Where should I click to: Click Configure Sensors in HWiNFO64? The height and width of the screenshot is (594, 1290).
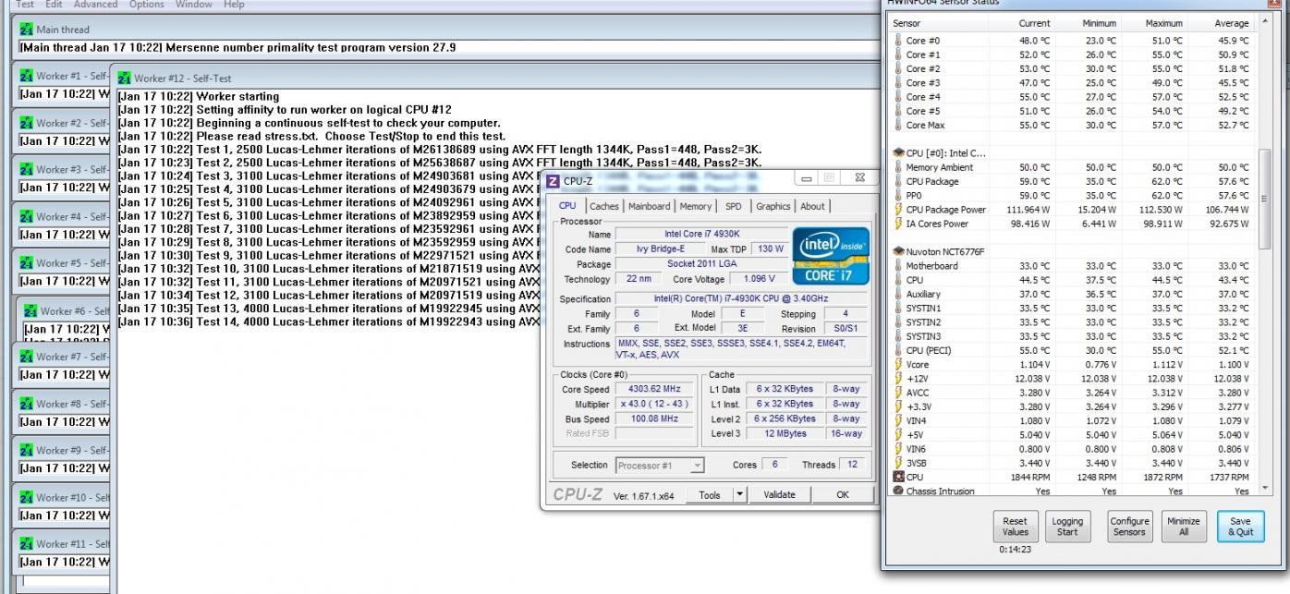1129,527
